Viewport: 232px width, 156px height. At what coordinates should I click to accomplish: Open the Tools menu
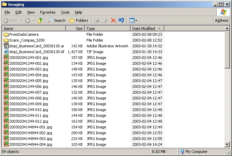65,12
